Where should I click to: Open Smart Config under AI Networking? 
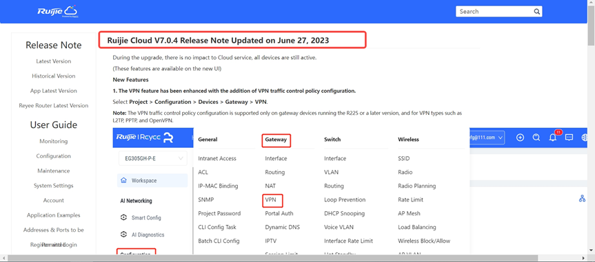pyautogui.click(x=146, y=218)
